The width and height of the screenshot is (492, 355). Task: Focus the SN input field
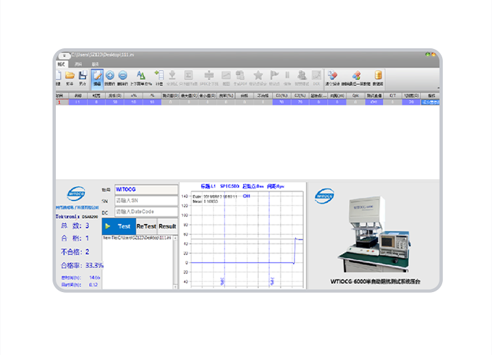click(x=146, y=200)
